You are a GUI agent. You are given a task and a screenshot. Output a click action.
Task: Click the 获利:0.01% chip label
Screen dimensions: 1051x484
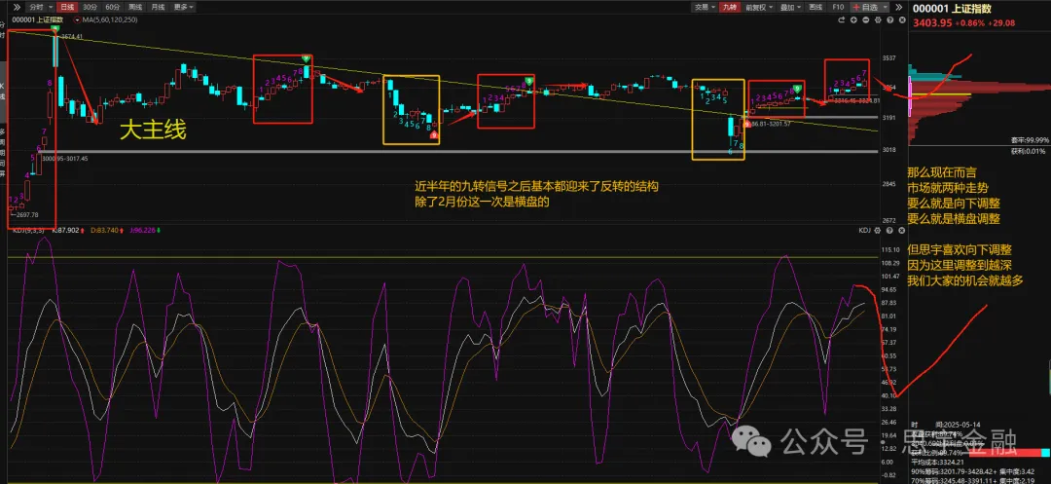(x=1029, y=151)
